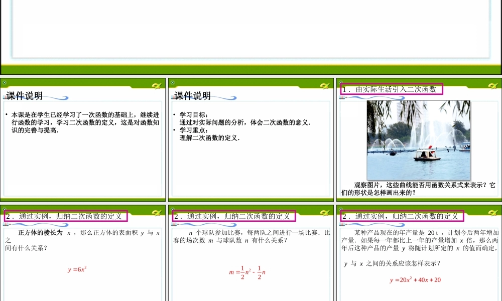The height and width of the screenshot is (301, 502).
Task: Click the boxed title 1．由实际生活引入二次函数
Action: [x=392, y=89]
